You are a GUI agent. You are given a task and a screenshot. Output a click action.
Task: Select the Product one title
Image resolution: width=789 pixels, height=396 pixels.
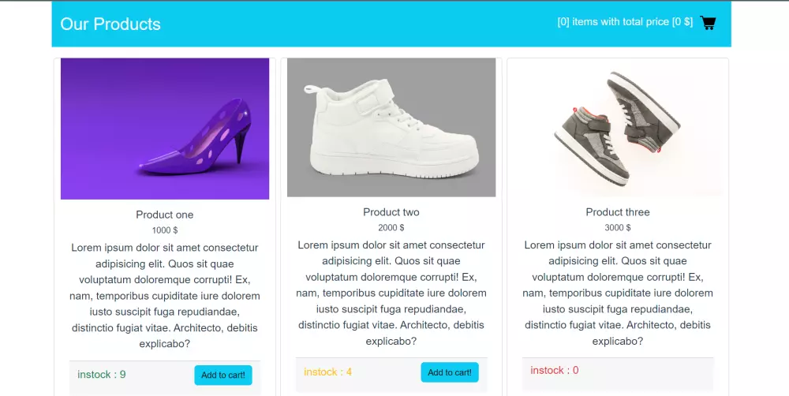coord(164,215)
